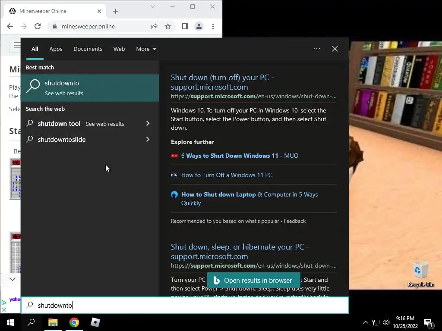This screenshot has width=442, height=331.
Task: Bookmark this tab with the star icon
Action: (x=168, y=26)
